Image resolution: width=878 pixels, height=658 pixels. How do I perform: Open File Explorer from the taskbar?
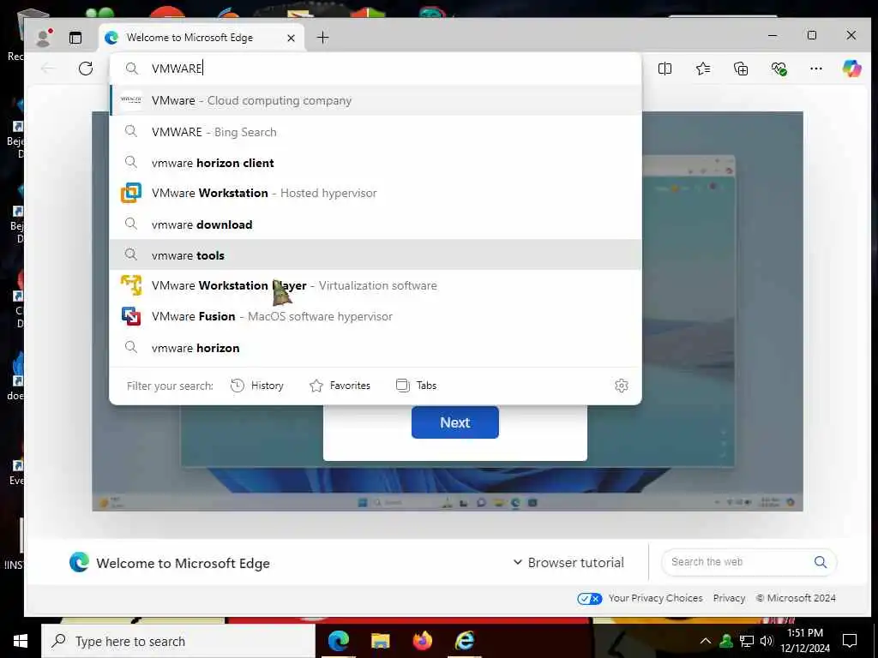pos(380,641)
